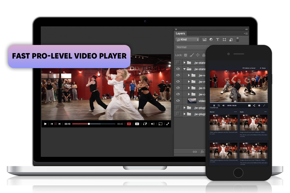Viewport: 290px width, 193px height.
Task: Expand the collapsed .jw-state folder triangle
Action: pos(184,62)
